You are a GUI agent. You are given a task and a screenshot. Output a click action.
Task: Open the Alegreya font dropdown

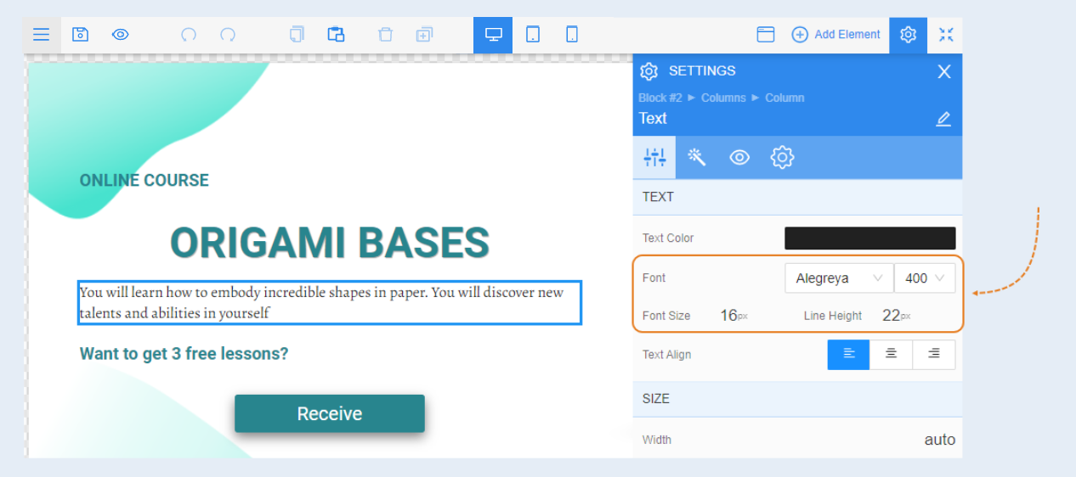[839, 278]
